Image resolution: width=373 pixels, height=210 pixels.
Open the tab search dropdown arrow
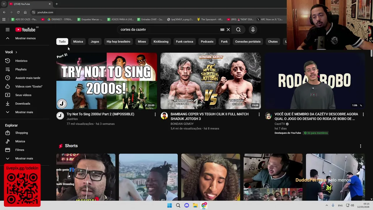tap(4, 4)
